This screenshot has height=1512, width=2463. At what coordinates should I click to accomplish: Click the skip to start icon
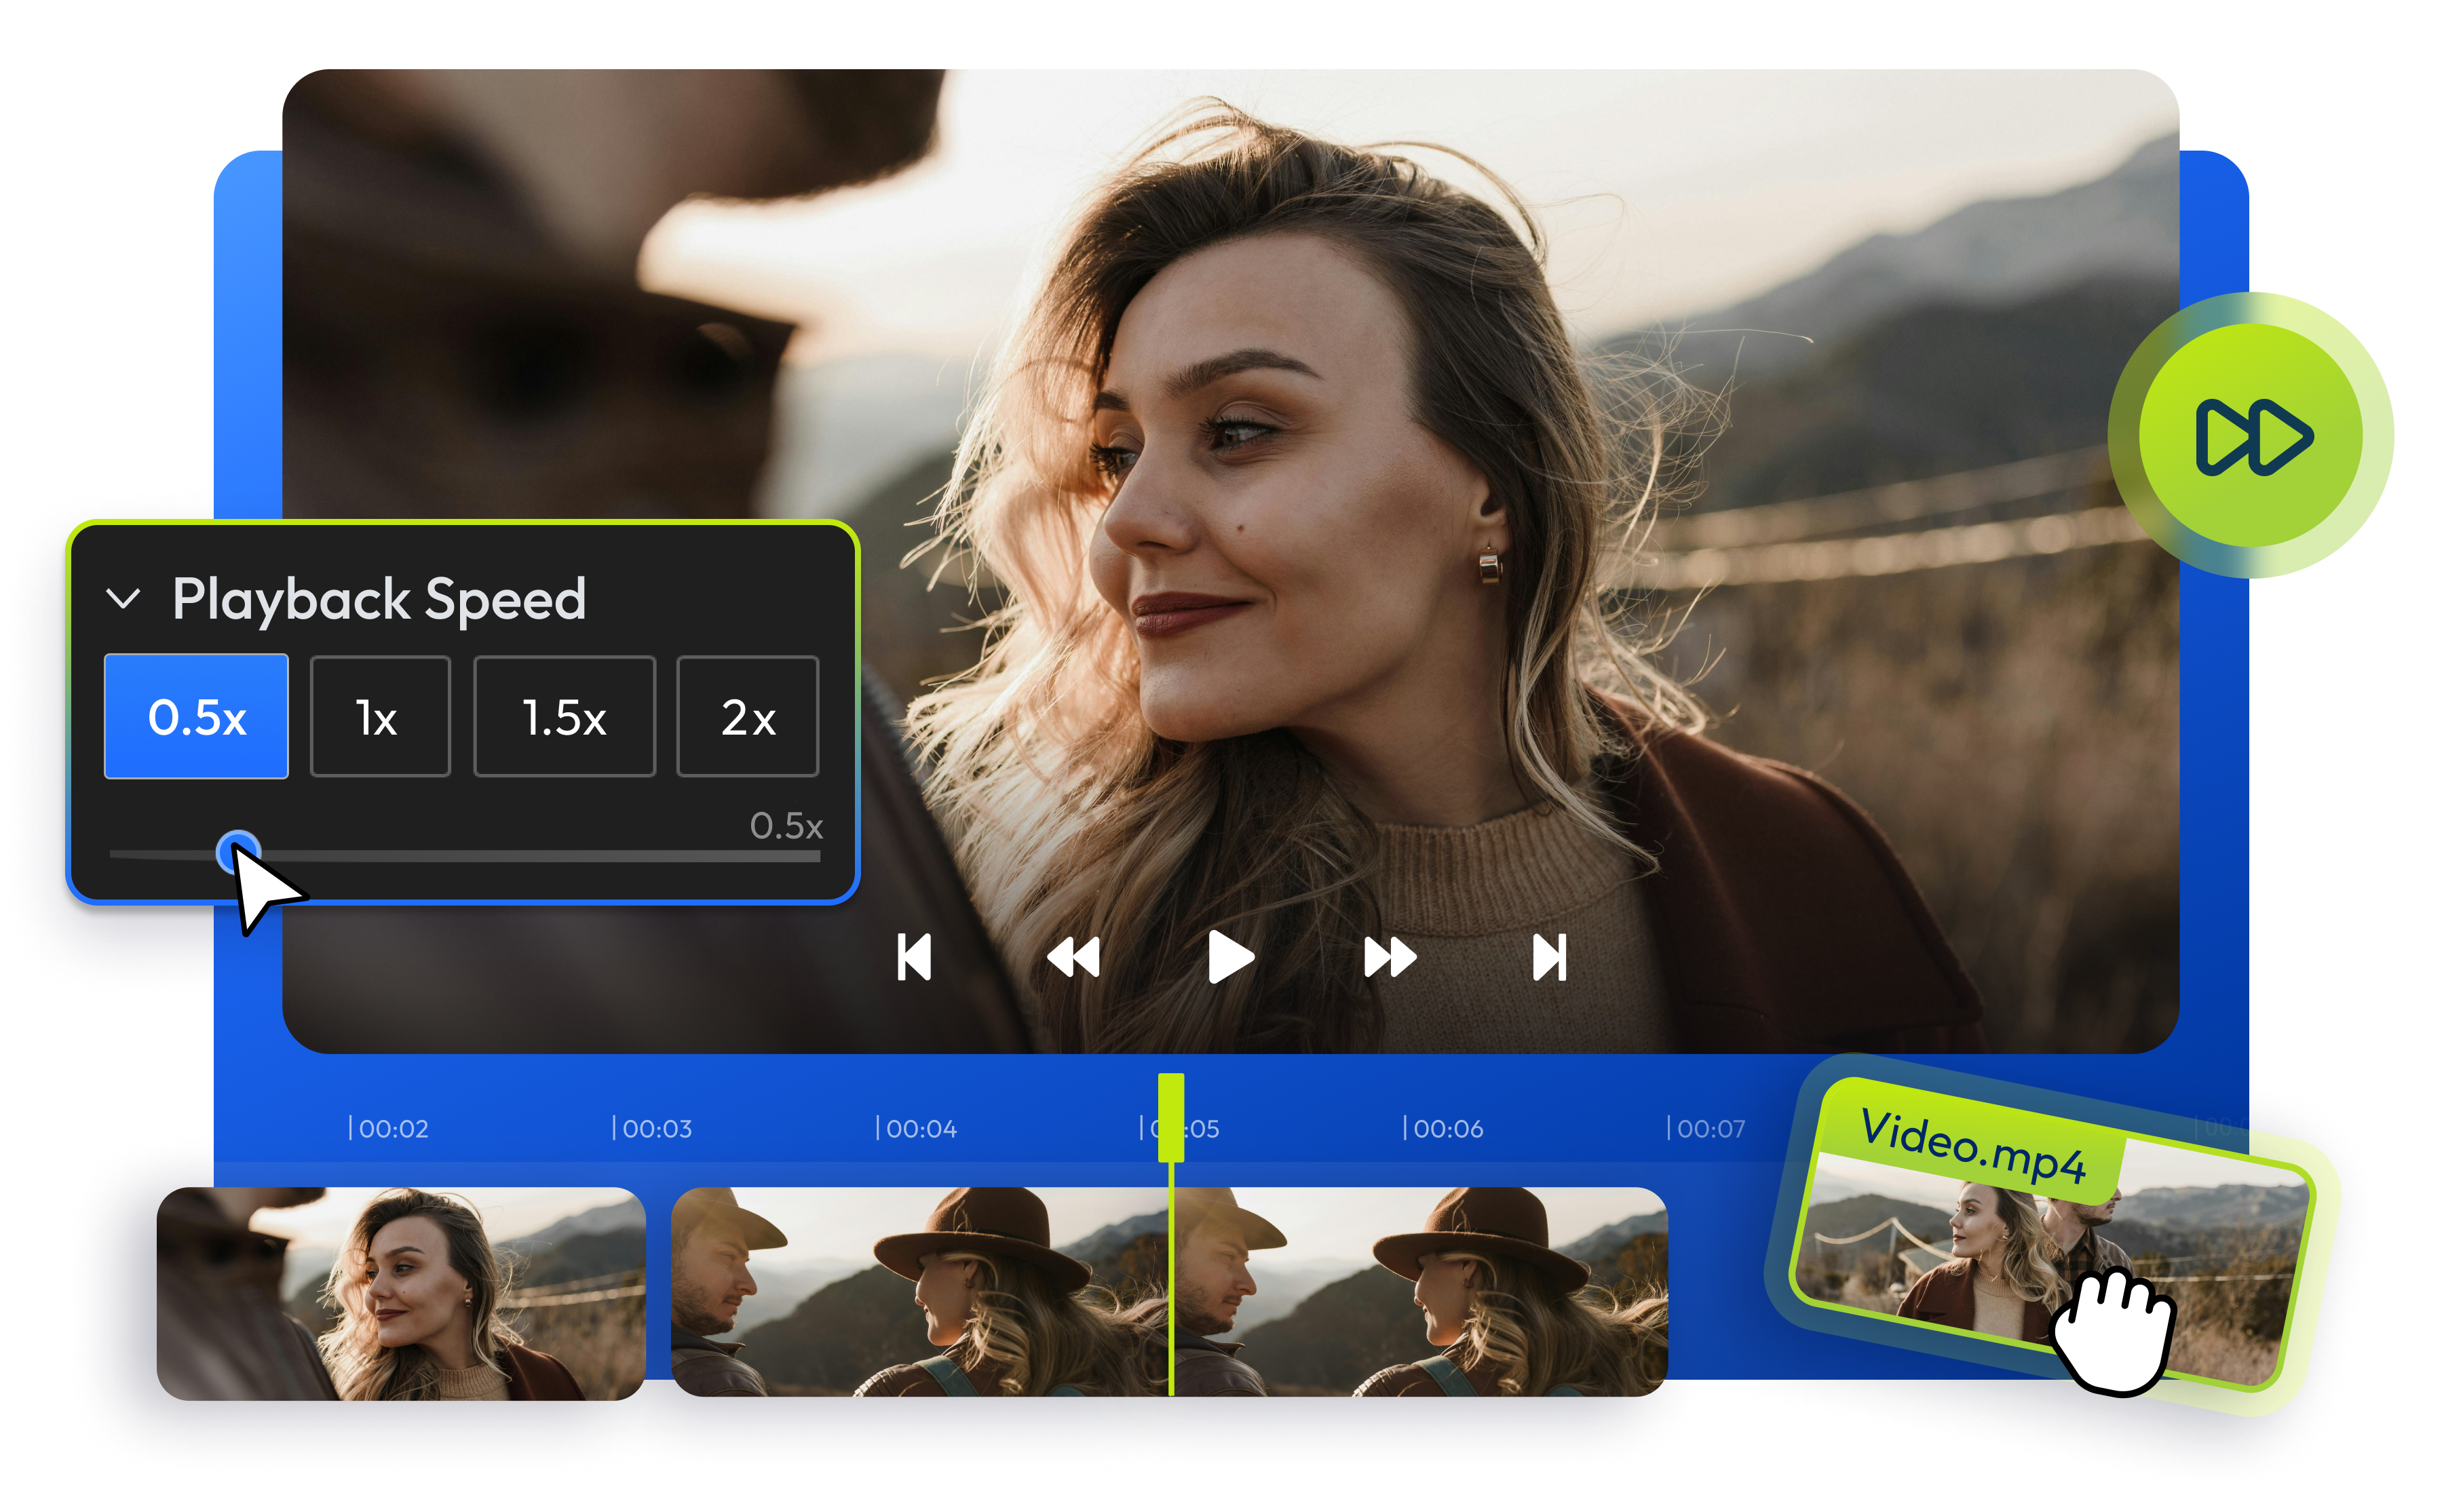(x=914, y=958)
